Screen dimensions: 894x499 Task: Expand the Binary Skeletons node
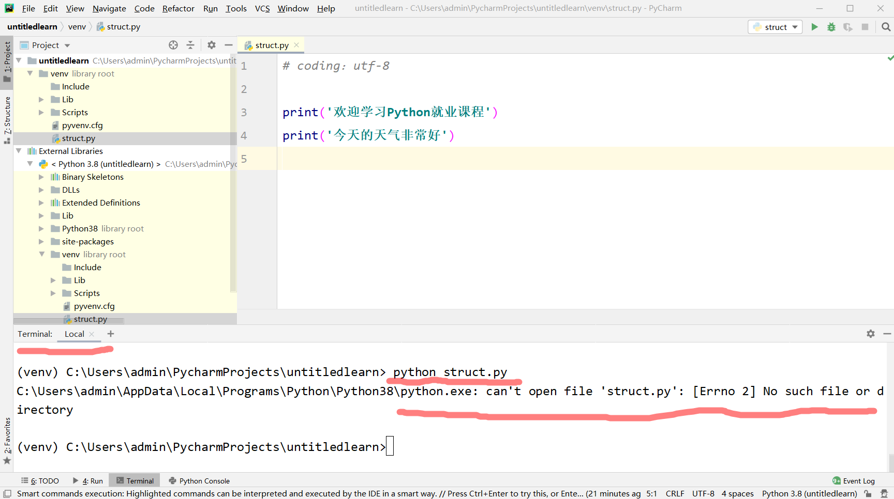[41, 177]
